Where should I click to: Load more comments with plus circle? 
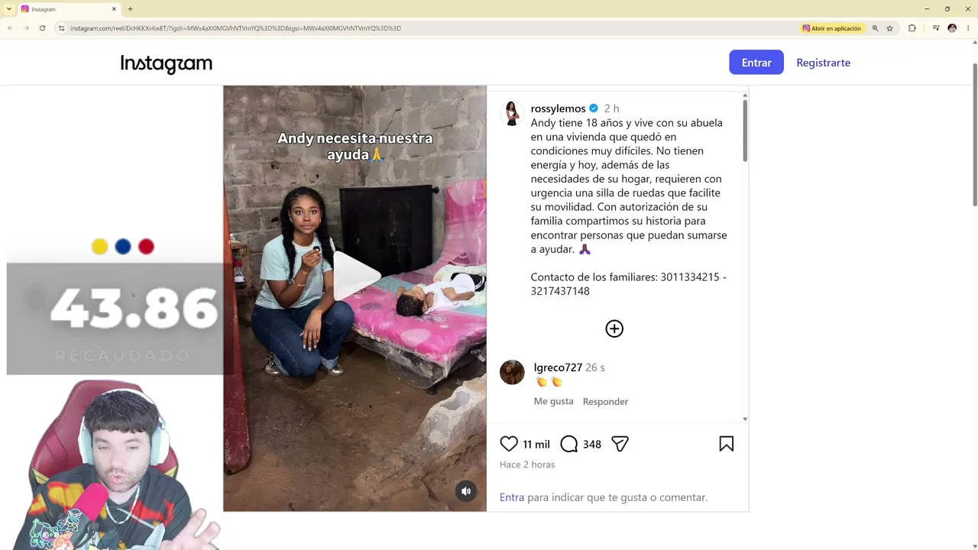[x=614, y=328]
